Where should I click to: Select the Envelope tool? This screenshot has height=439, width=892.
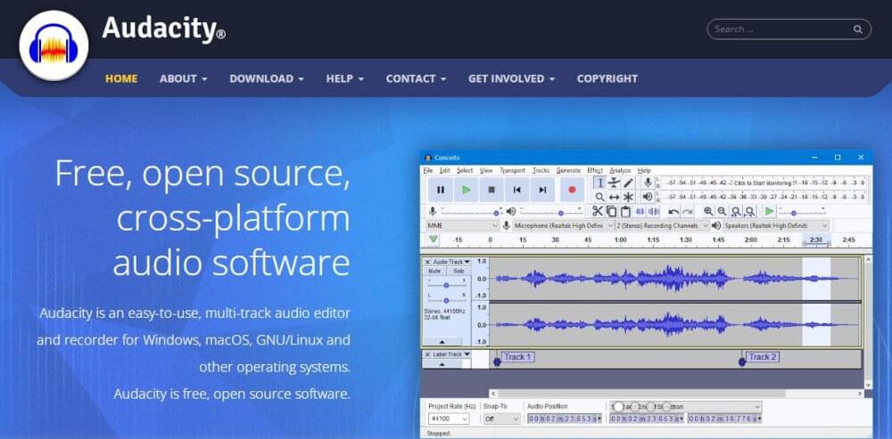coord(614,183)
